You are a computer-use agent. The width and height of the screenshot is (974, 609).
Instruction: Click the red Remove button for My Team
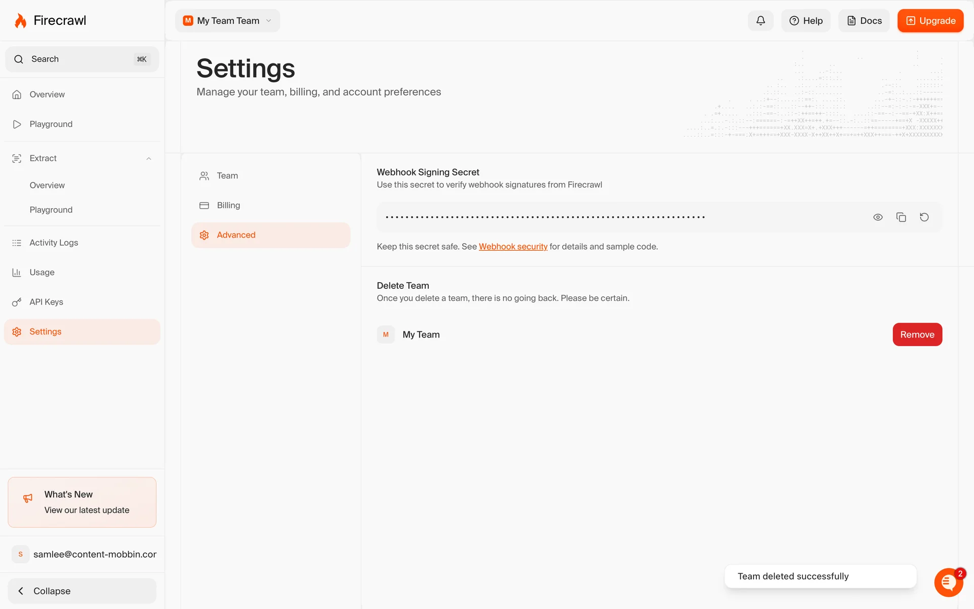(917, 334)
